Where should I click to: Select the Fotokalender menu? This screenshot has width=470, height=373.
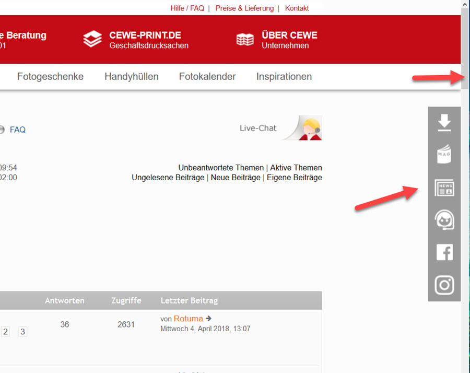[x=207, y=76]
